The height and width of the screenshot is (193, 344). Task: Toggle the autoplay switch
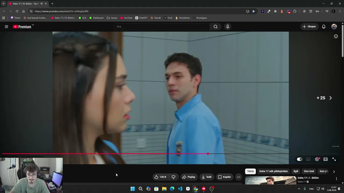(x=300, y=159)
